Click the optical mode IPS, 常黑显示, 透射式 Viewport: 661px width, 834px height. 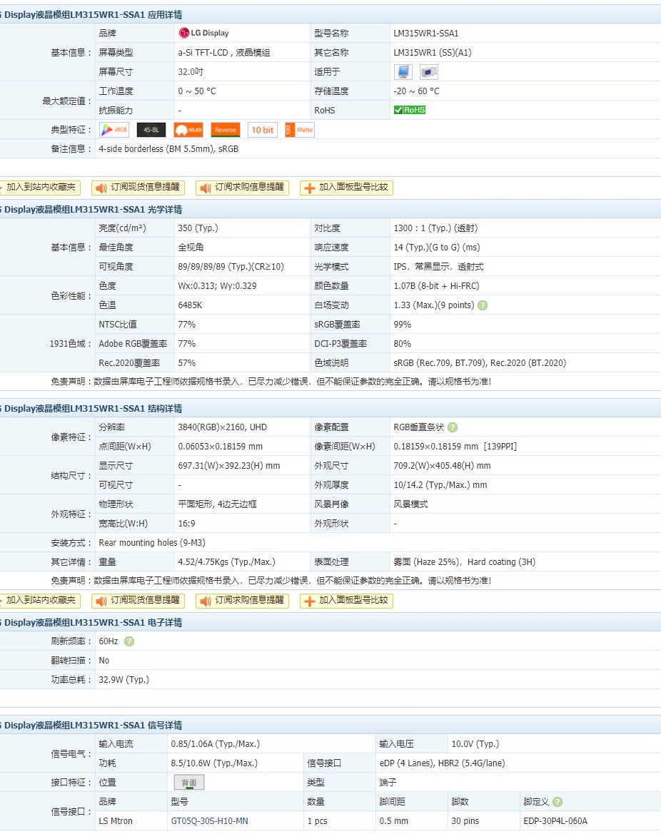(438, 267)
